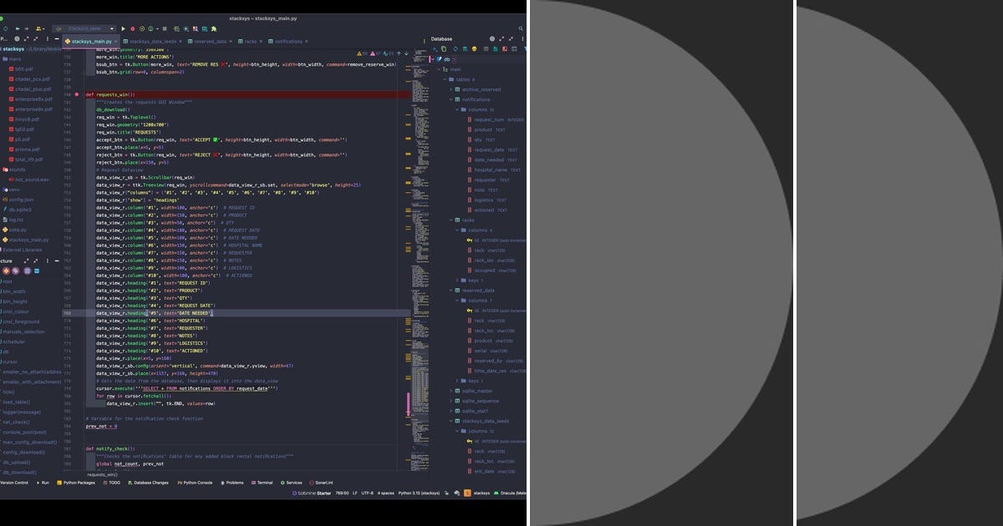Open the Python Console tool window
Screen dimensions: 1003x526
197,483
